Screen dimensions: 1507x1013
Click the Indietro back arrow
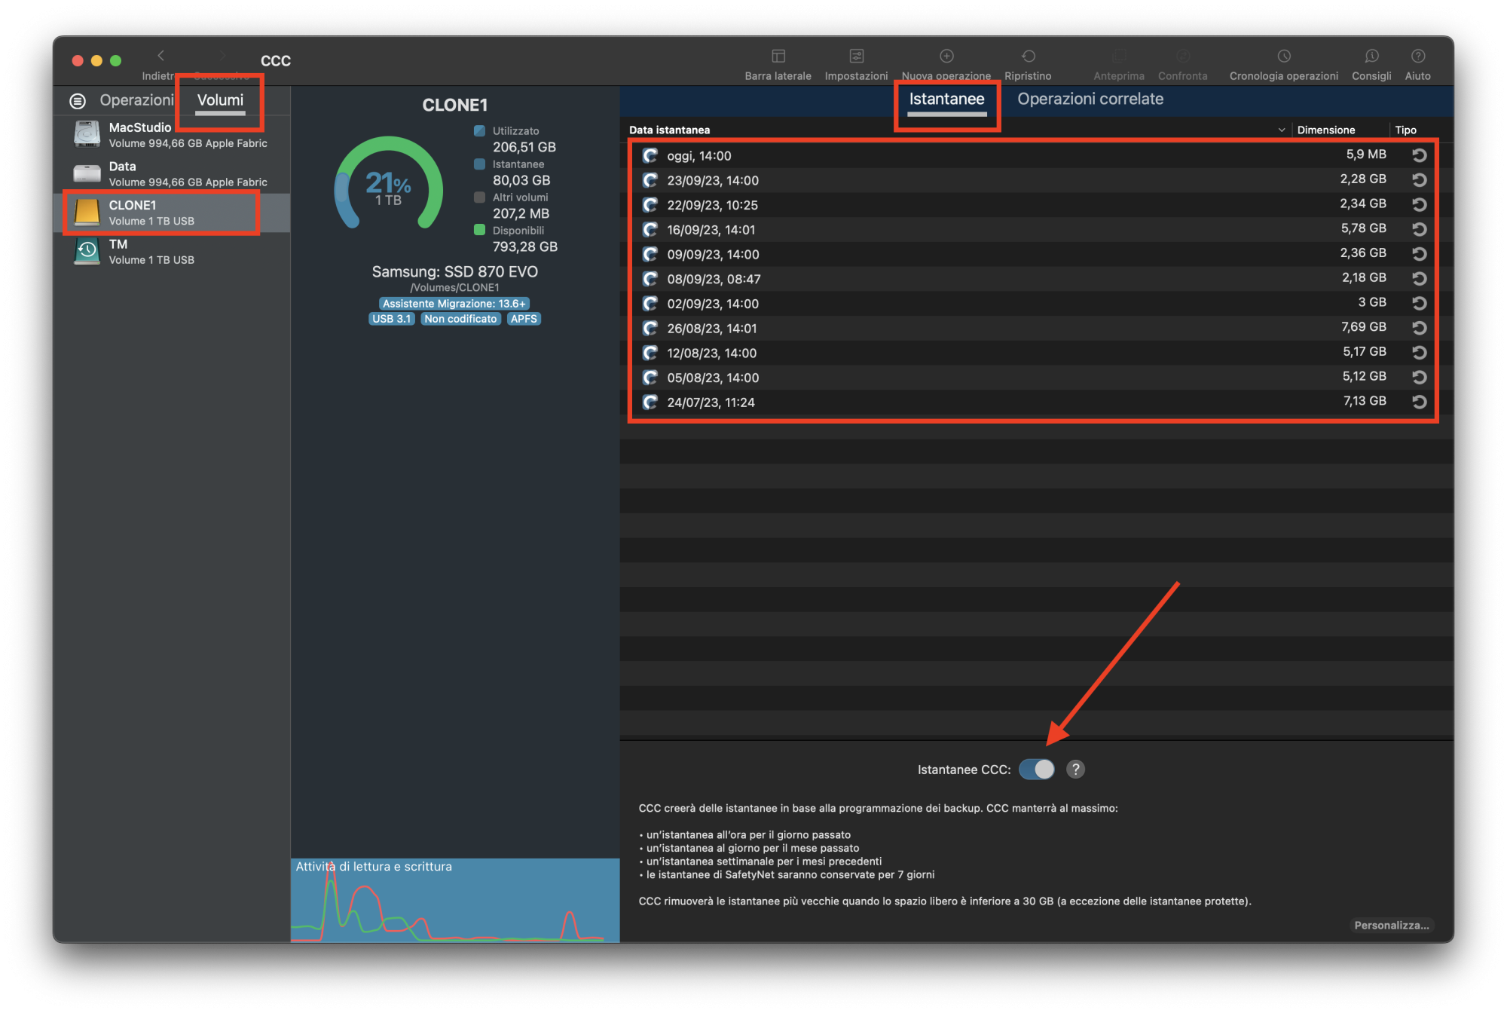160,57
